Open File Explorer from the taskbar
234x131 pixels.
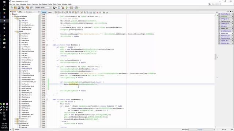pyautogui.click(x=4, y=9)
